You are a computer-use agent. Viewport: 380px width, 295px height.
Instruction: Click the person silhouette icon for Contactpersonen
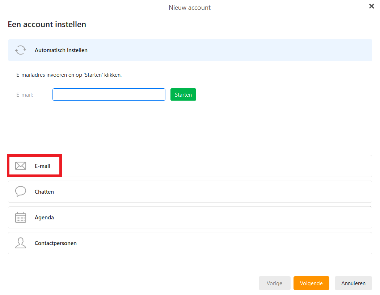21,243
